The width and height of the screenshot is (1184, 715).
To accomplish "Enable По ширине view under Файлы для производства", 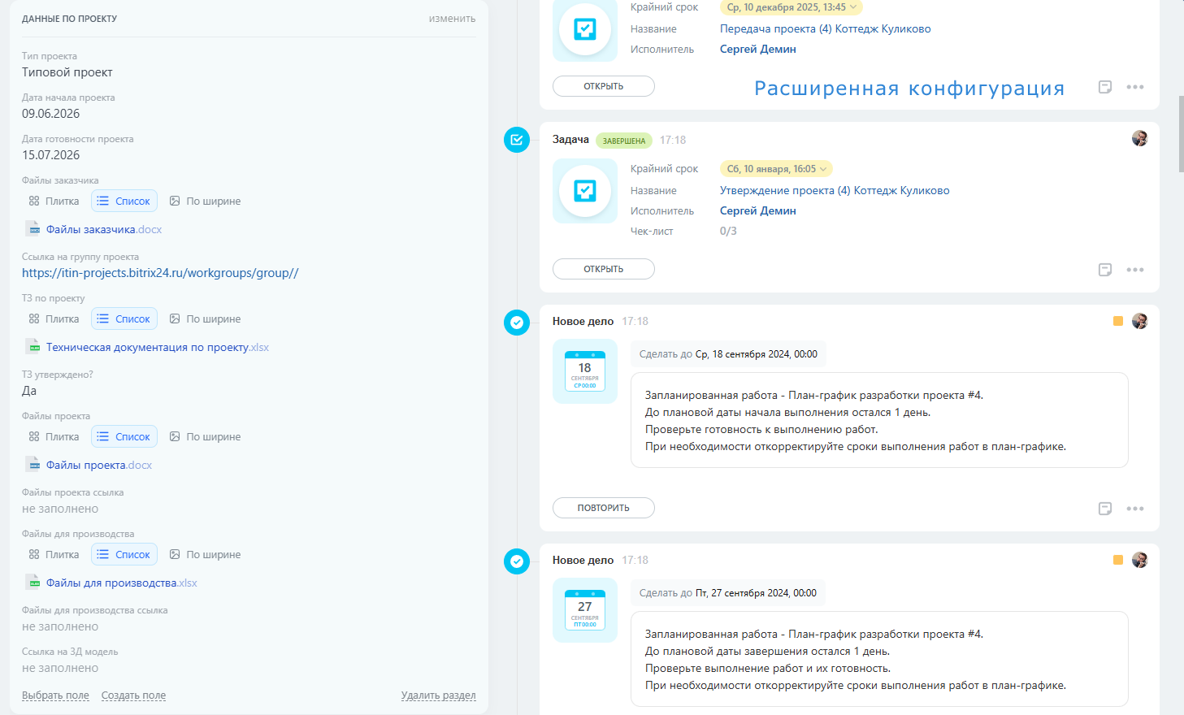I will [x=205, y=554].
